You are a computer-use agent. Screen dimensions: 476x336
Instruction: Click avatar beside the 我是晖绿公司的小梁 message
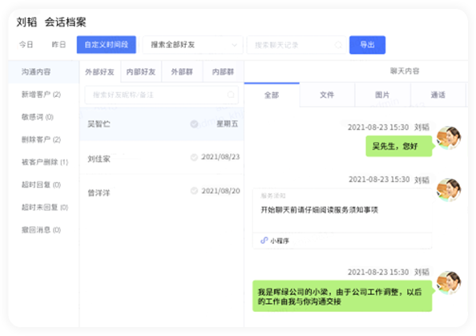(x=449, y=283)
